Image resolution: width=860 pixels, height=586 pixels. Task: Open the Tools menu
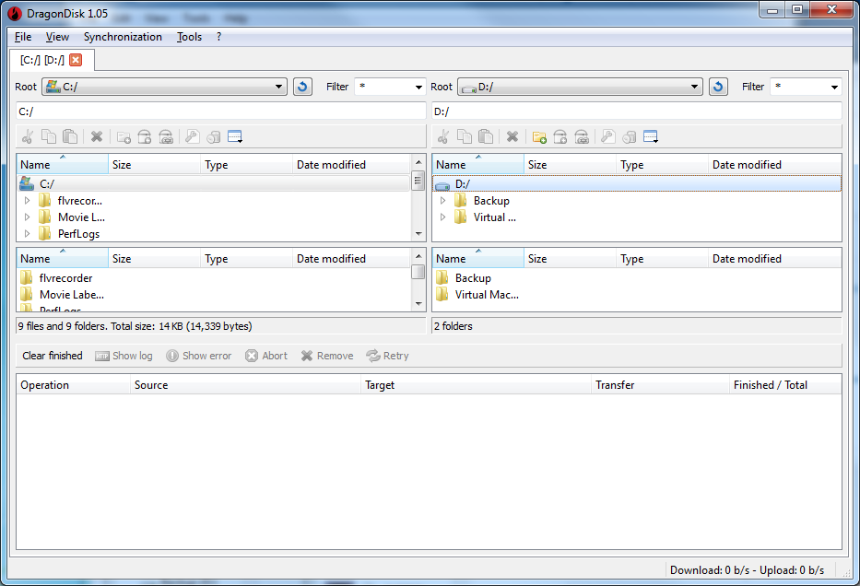pos(189,37)
